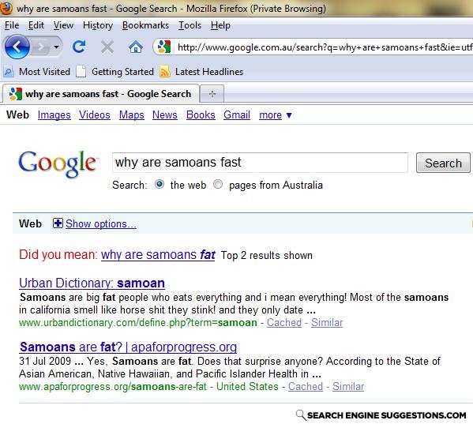Select 'the web' radio button
This screenshot has width=473, height=424.
pyautogui.click(x=160, y=184)
